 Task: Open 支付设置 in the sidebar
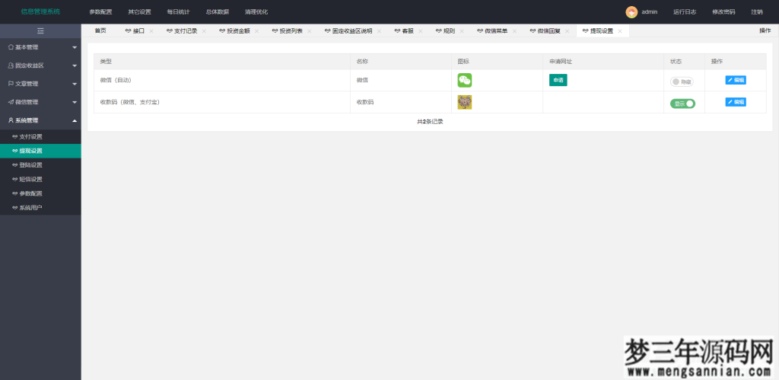30,136
